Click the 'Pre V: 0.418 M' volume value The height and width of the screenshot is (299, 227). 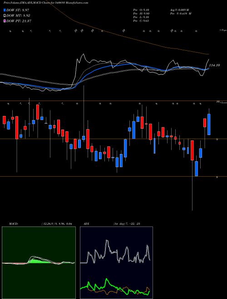tap(181, 14)
